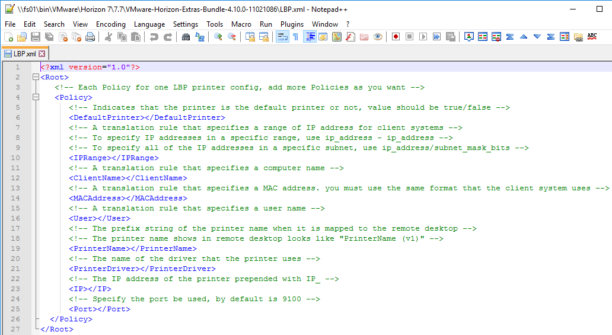This screenshot has width=612, height=335.
Task: Start macro recording with red circle icon
Action: coord(396,37)
